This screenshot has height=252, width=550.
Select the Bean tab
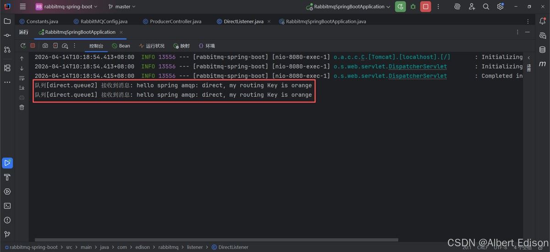[x=121, y=46]
